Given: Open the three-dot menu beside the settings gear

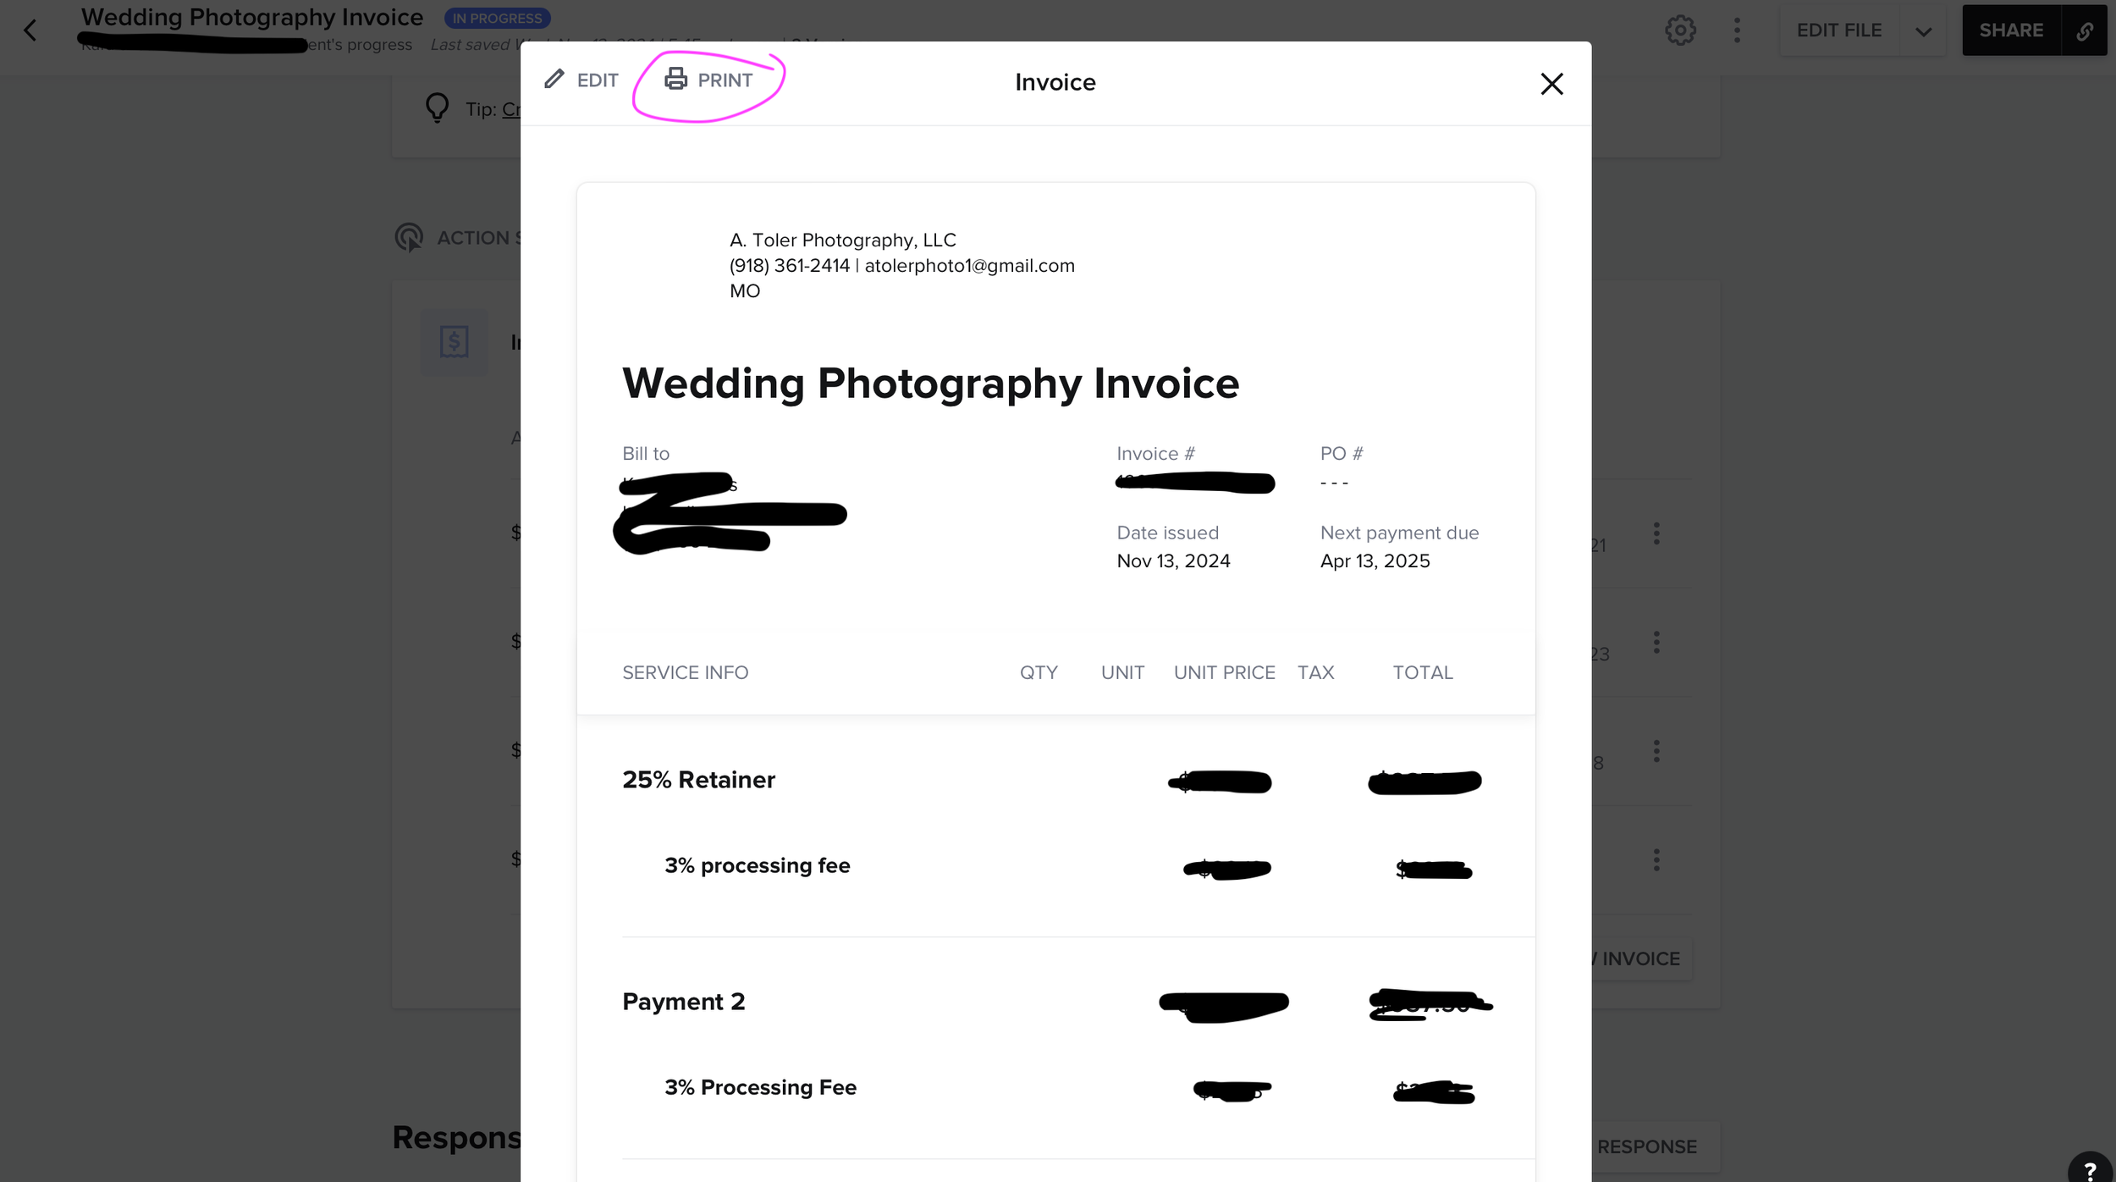Looking at the screenshot, I should (x=1737, y=30).
